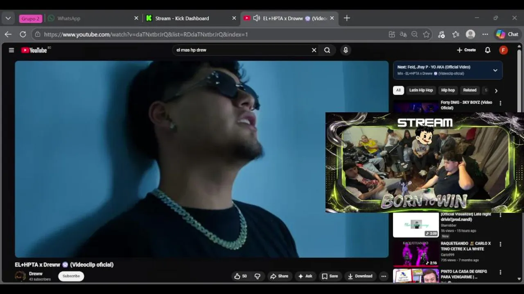
Task: Save the video to playlist
Action: (330, 276)
